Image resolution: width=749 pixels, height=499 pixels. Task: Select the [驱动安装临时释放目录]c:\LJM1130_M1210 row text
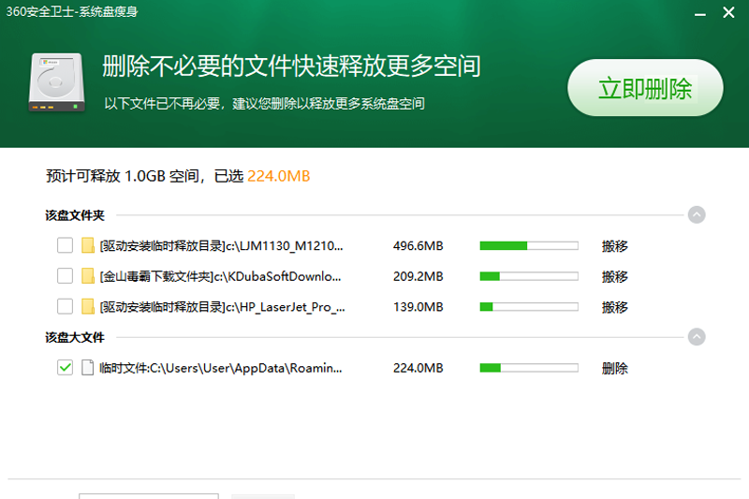tap(221, 246)
